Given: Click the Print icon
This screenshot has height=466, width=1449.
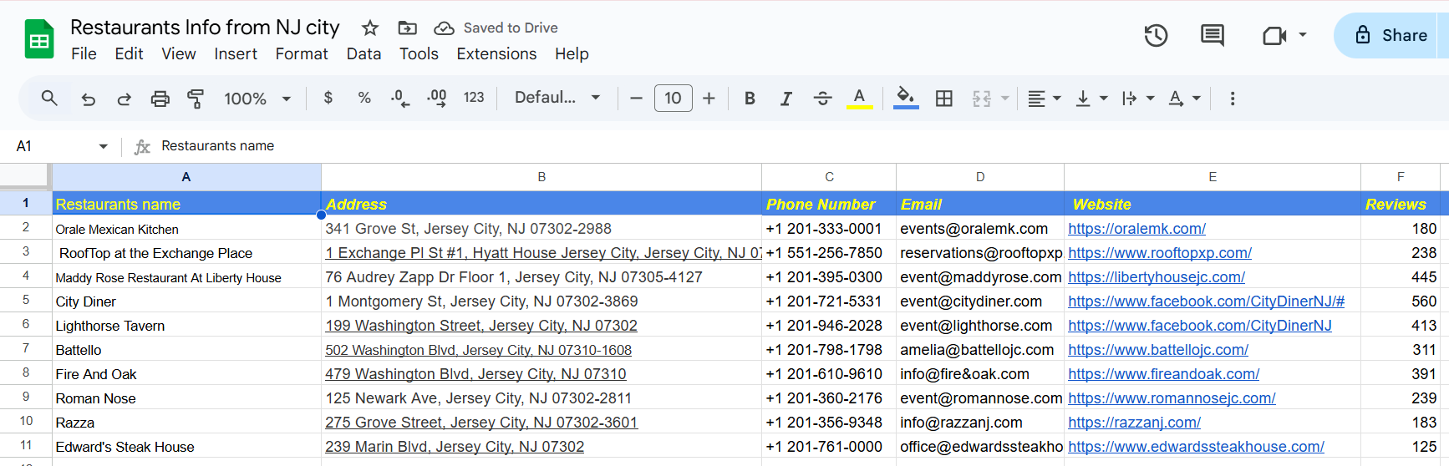Looking at the screenshot, I should pyautogui.click(x=160, y=99).
